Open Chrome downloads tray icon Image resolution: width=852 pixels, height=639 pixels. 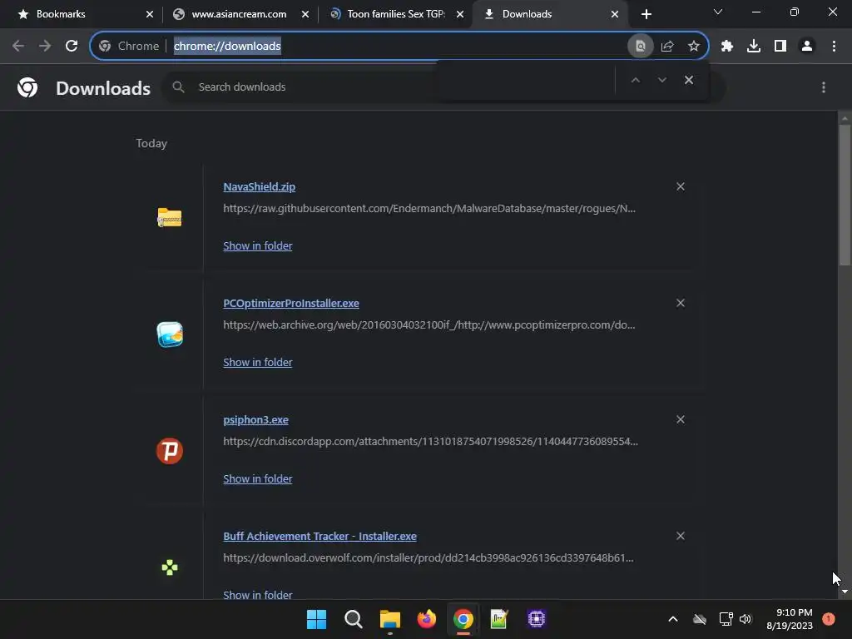754,47
